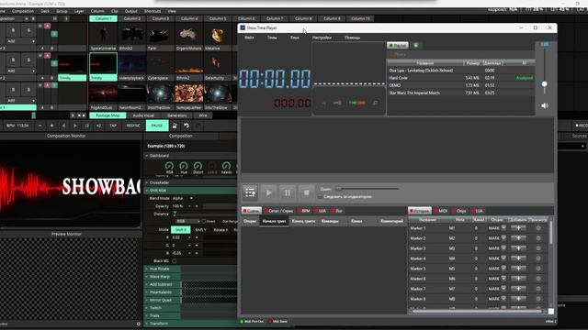Screen dimensions: 588x330
Task: Click the RGB dashboard knob
Action: click(169, 166)
